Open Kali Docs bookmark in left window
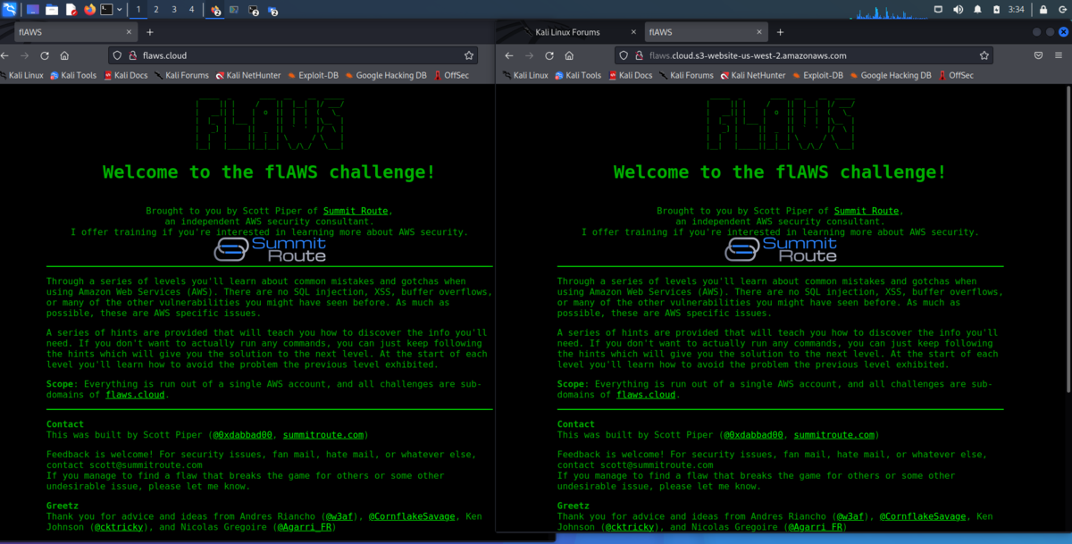 (x=125, y=76)
